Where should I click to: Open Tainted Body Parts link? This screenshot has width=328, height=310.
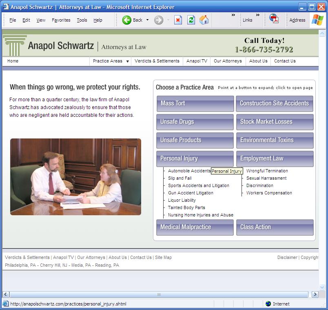tap(186, 207)
